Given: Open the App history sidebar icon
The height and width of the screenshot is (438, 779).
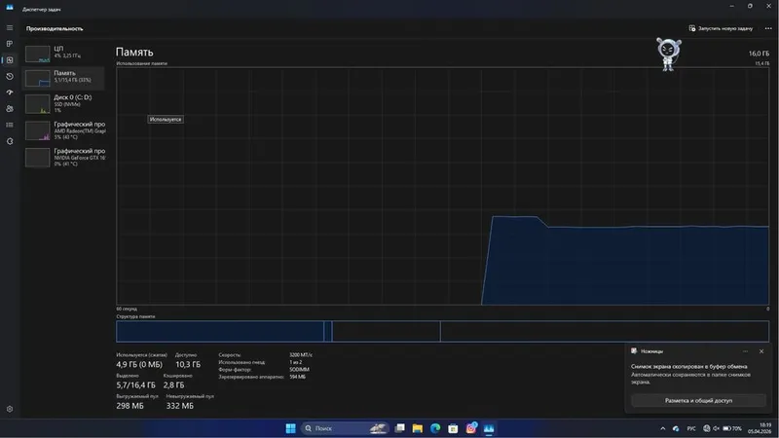Looking at the screenshot, I should coord(10,77).
